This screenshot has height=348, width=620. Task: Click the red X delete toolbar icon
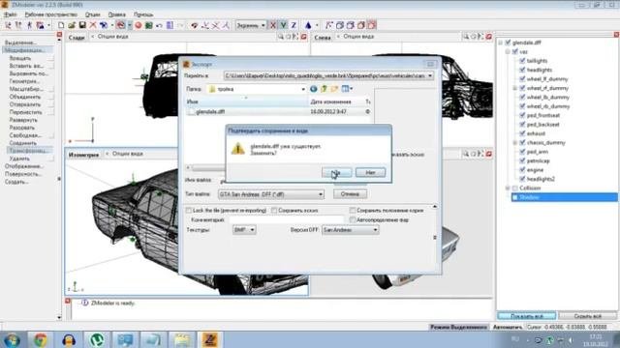(x=93, y=25)
